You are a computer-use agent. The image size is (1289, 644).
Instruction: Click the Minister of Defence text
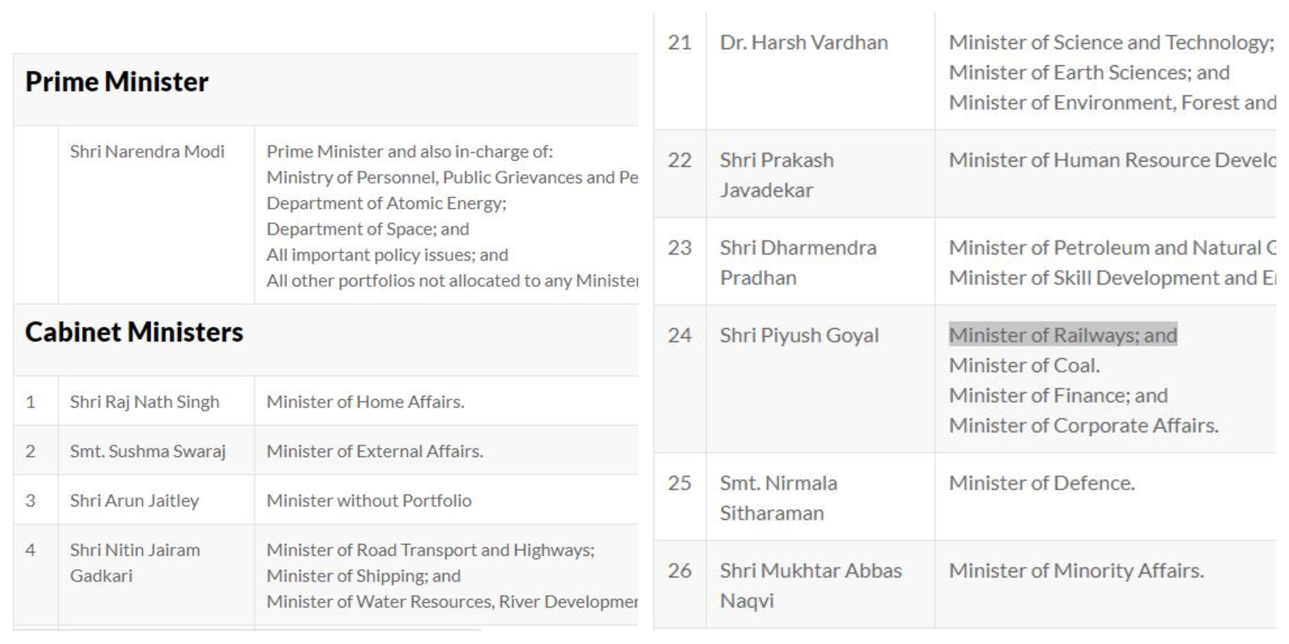(x=1042, y=483)
